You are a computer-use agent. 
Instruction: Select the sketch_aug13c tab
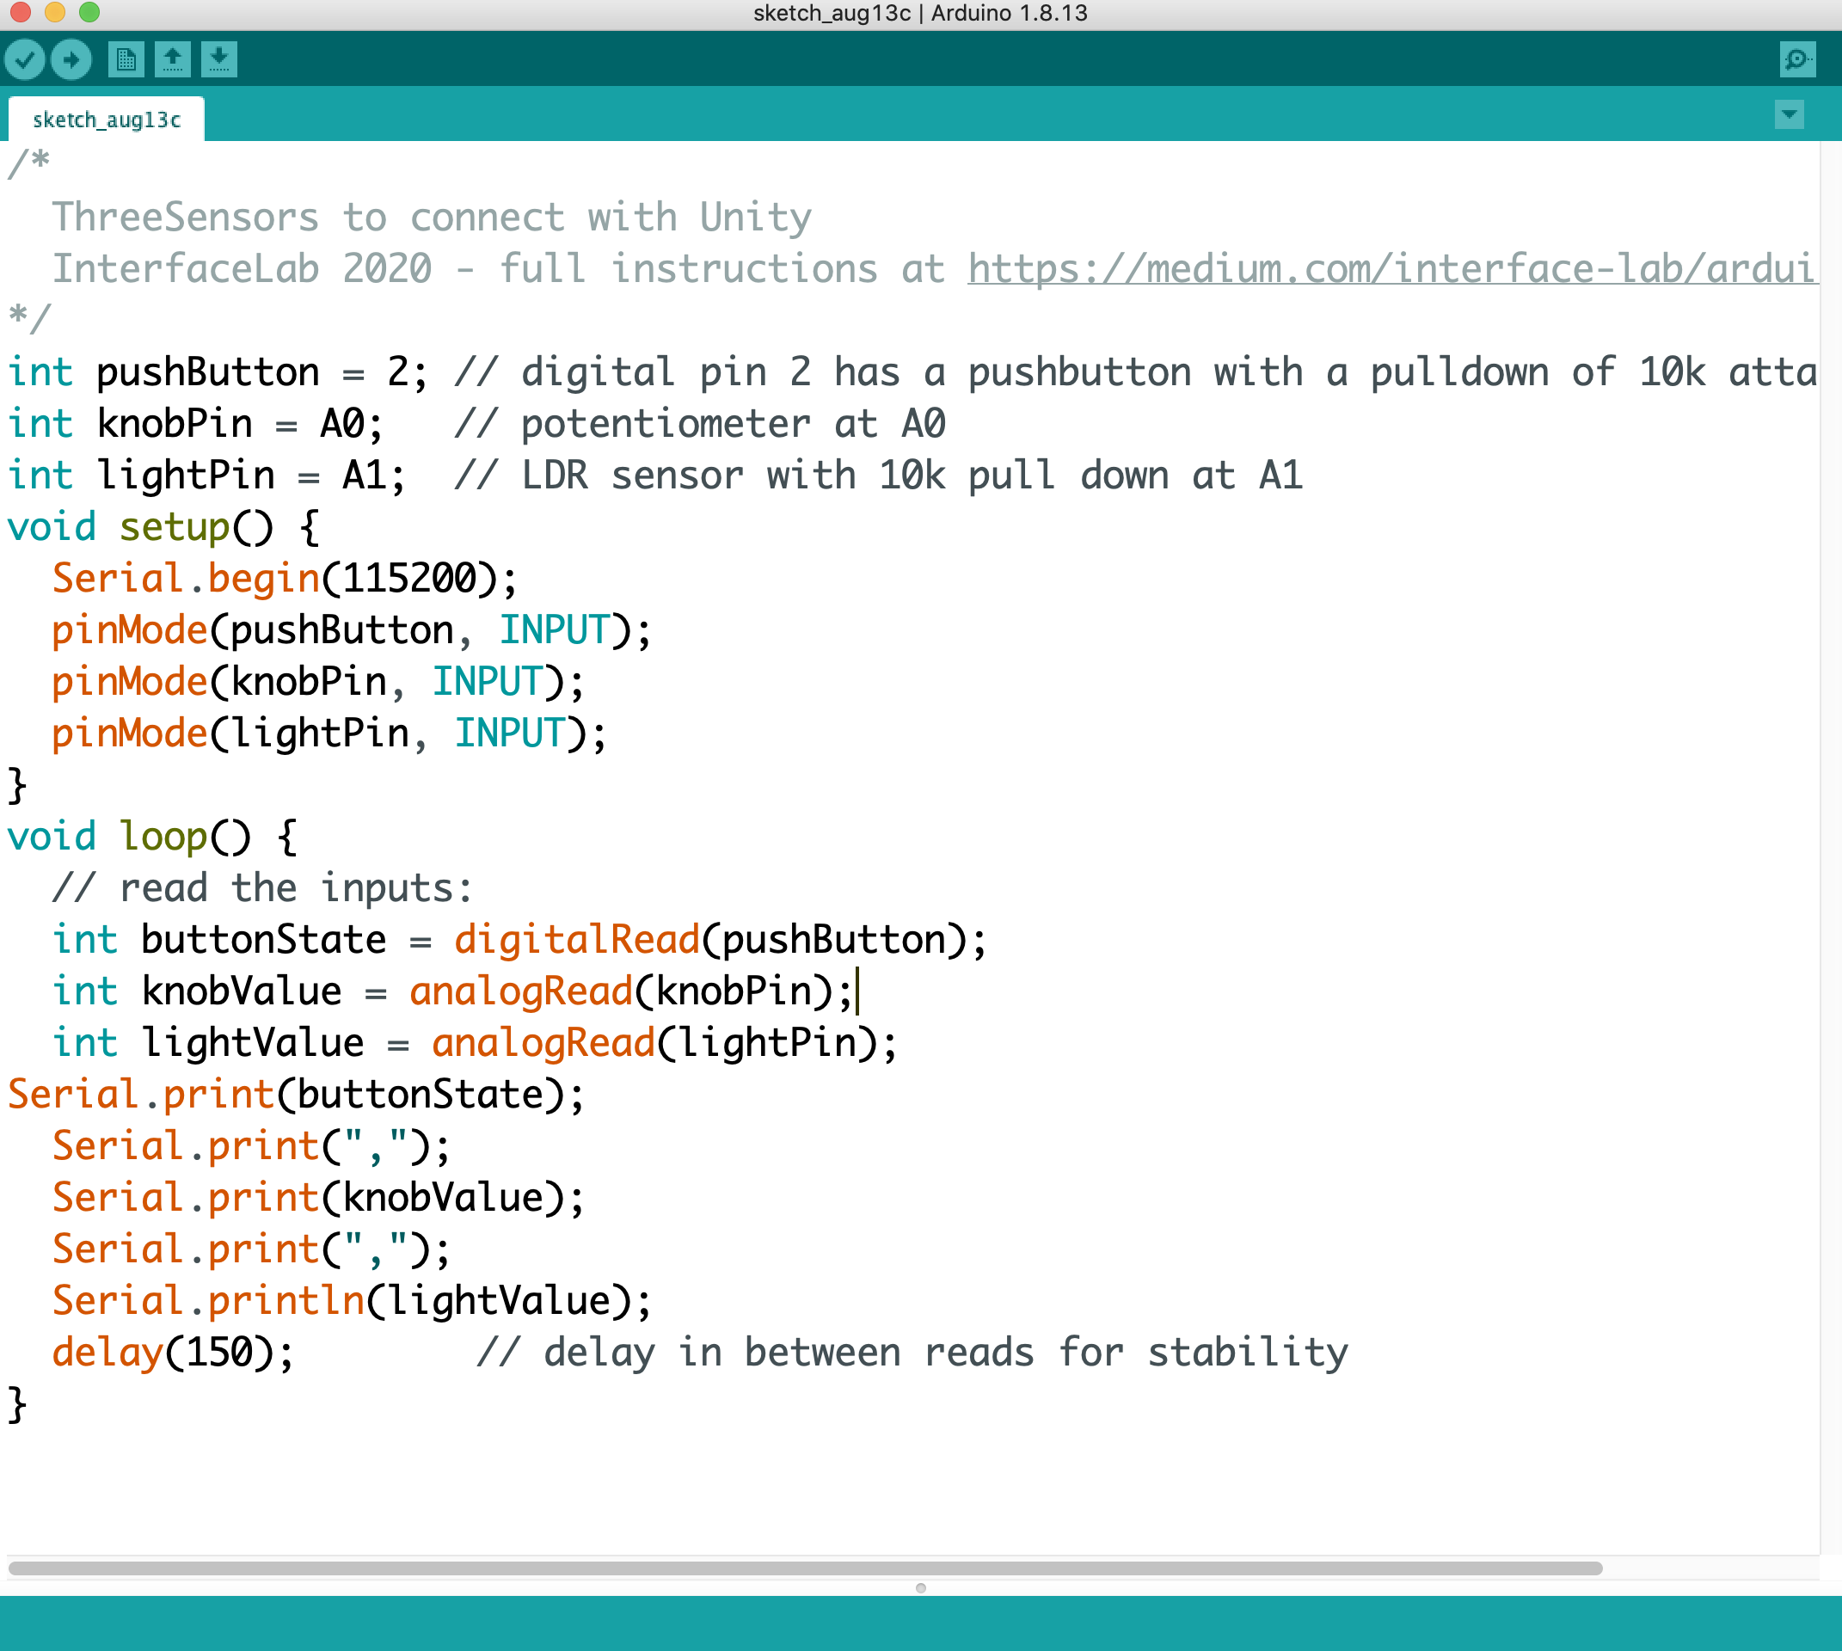(x=106, y=120)
